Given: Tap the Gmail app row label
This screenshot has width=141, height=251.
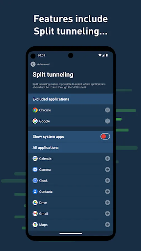Looking at the screenshot, I should click(x=43, y=214).
